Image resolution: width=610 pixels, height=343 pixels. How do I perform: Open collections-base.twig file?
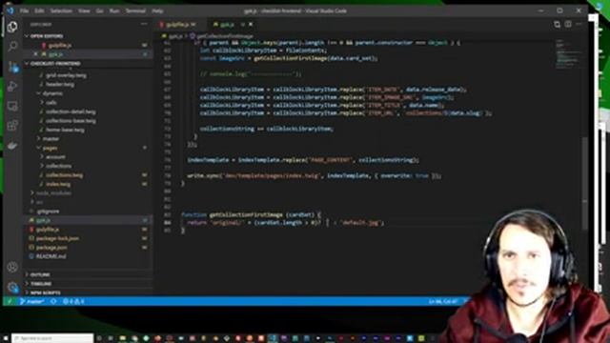(x=71, y=121)
